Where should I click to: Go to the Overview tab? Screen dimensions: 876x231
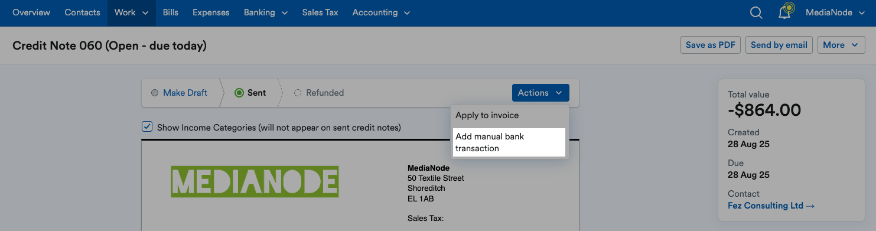31,12
